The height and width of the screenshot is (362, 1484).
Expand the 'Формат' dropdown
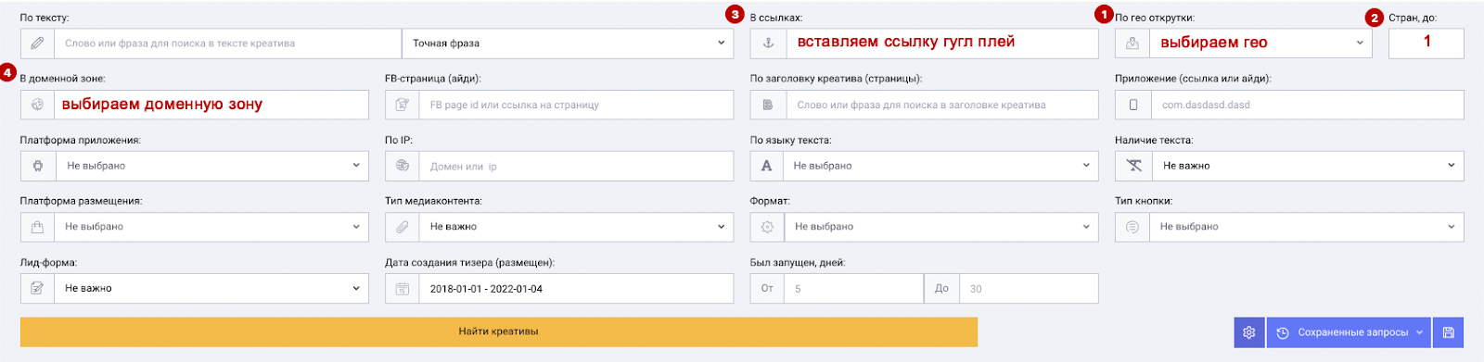(941, 227)
